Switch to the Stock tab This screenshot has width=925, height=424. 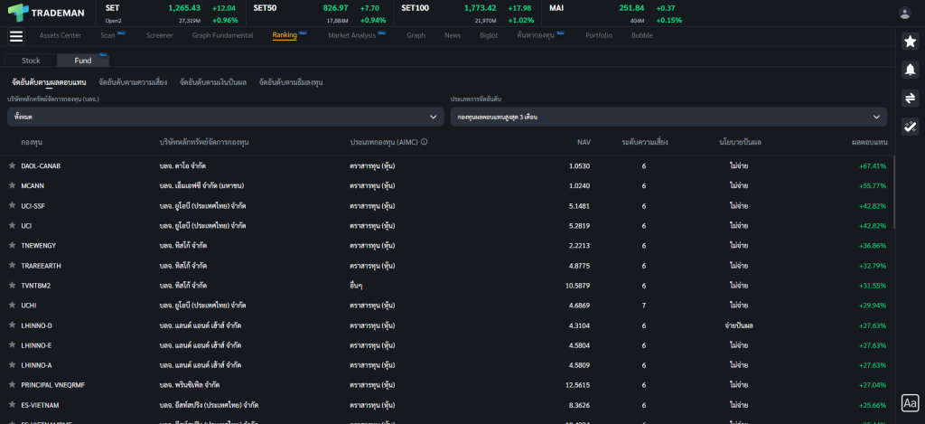(x=31, y=61)
